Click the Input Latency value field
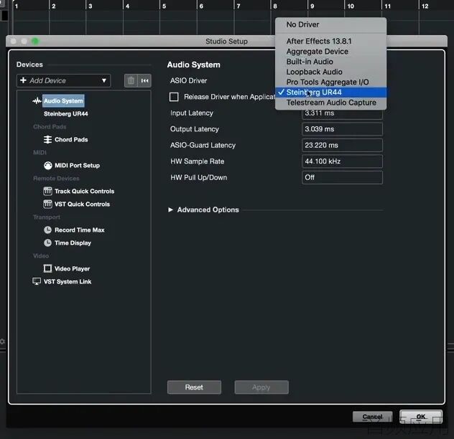 click(342, 114)
